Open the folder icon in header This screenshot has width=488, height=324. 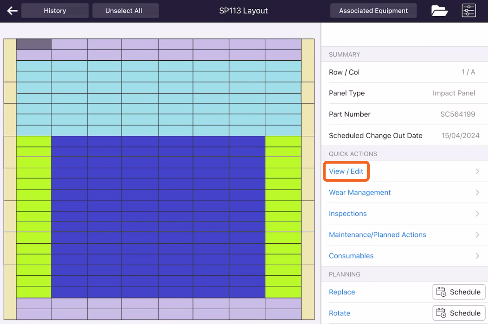(439, 11)
